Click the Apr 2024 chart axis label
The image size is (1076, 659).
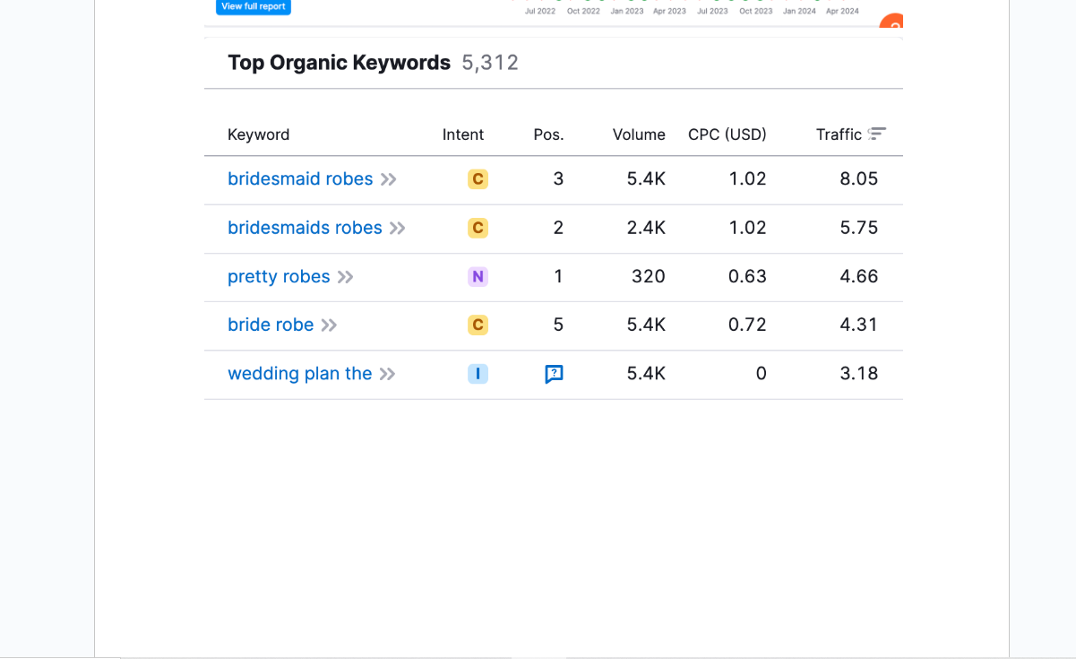click(x=842, y=12)
